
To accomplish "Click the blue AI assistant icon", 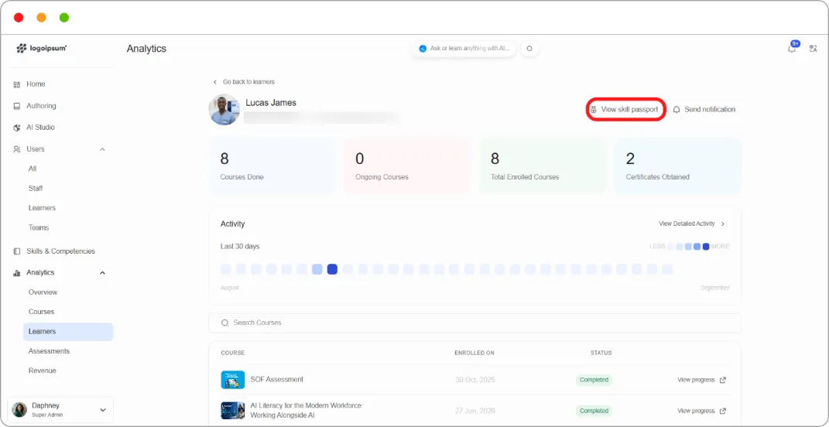I will click(x=423, y=48).
